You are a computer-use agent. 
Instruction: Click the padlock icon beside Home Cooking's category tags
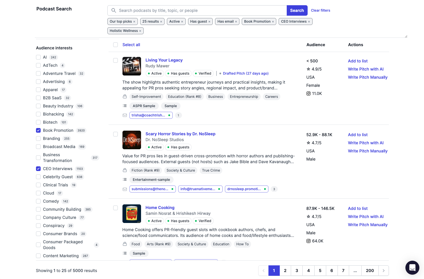pyautogui.click(x=125, y=244)
